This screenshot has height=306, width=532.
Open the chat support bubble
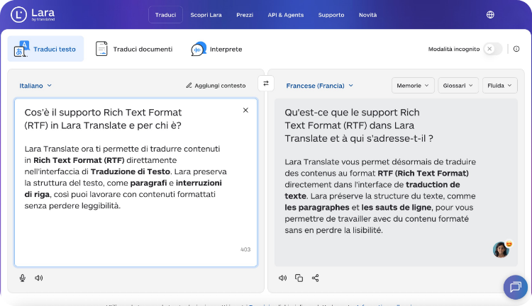pyautogui.click(x=516, y=287)
